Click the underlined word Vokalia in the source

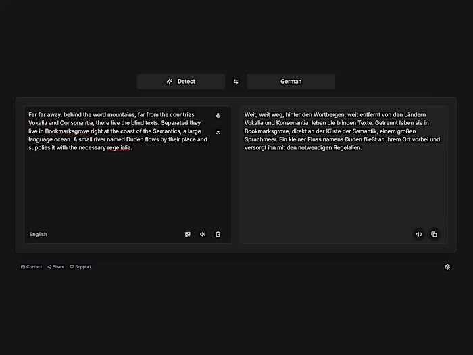[38, 123]
